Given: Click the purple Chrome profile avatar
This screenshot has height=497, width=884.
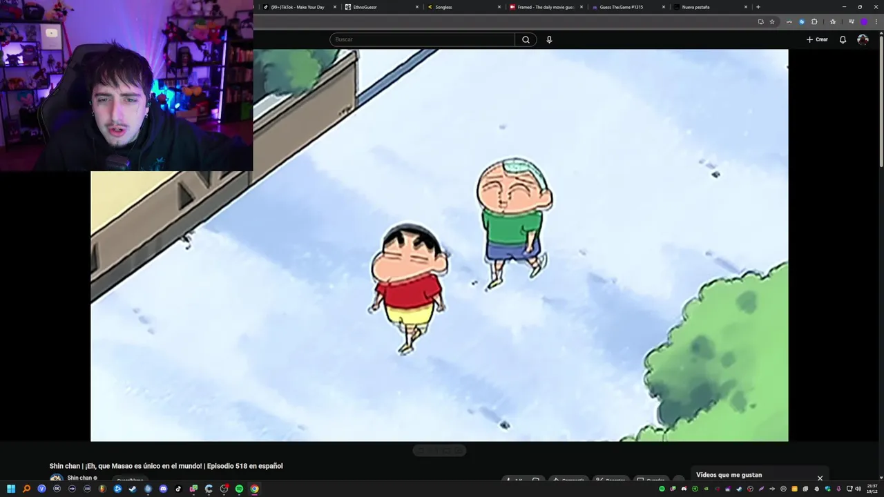Looking at the screenshot, I should [x=864, y=21].
